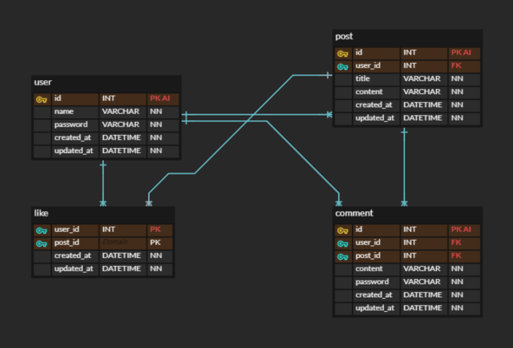Image resolution: width=513 pixels, height=348 pixels.
Task: Click the PK AI option of post id
Action: click(461, 52)
